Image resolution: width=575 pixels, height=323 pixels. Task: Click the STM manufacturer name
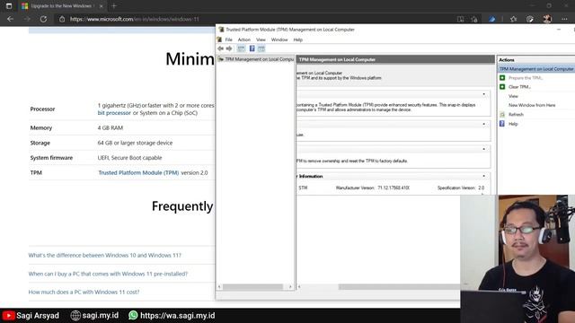(x=303, y=188)
